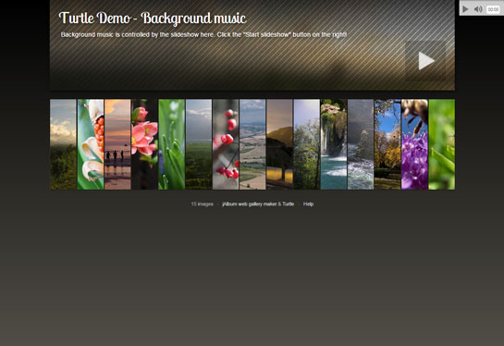Open the autumn trees with blue sky thumbnail
Image resolution: width=504 pixels, height=346 pixels.
(387, 144)
